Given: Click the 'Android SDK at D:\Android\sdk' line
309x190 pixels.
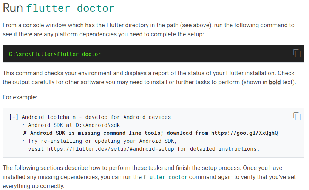Looking at the screenshot, I should coord(74,125).
